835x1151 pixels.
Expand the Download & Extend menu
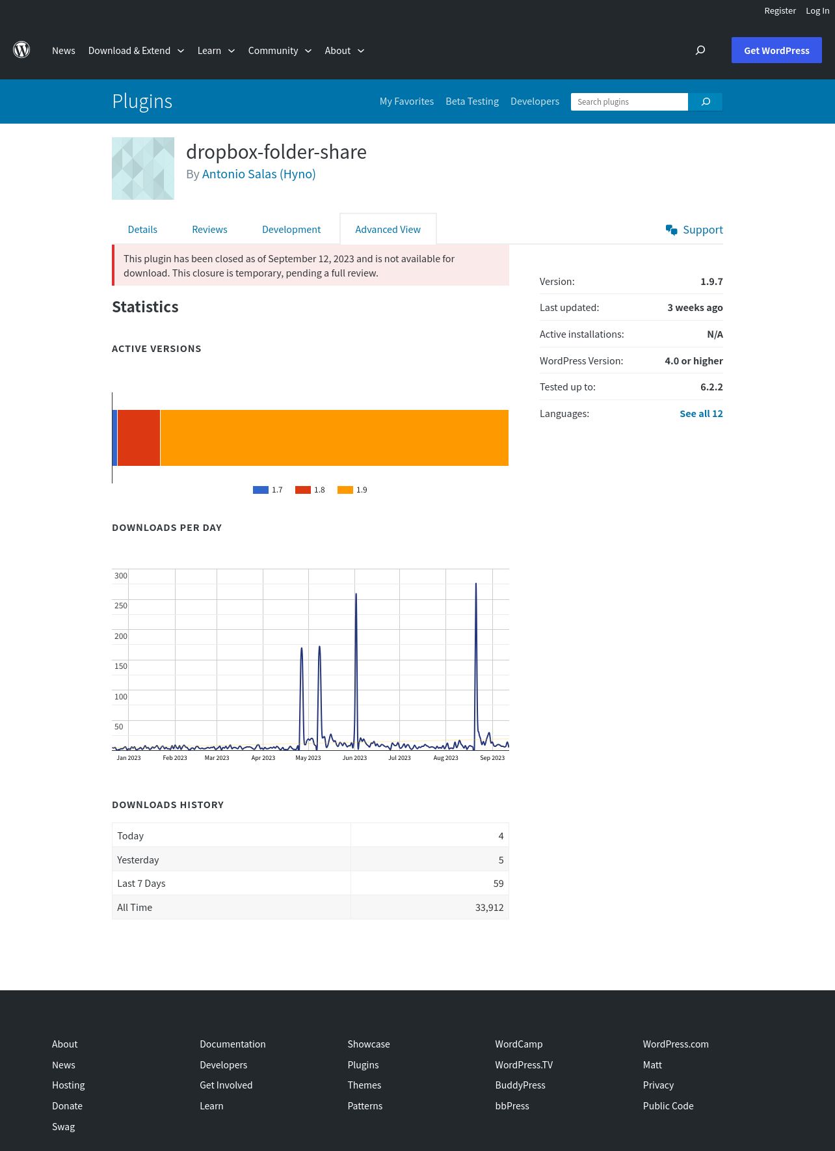137,51
